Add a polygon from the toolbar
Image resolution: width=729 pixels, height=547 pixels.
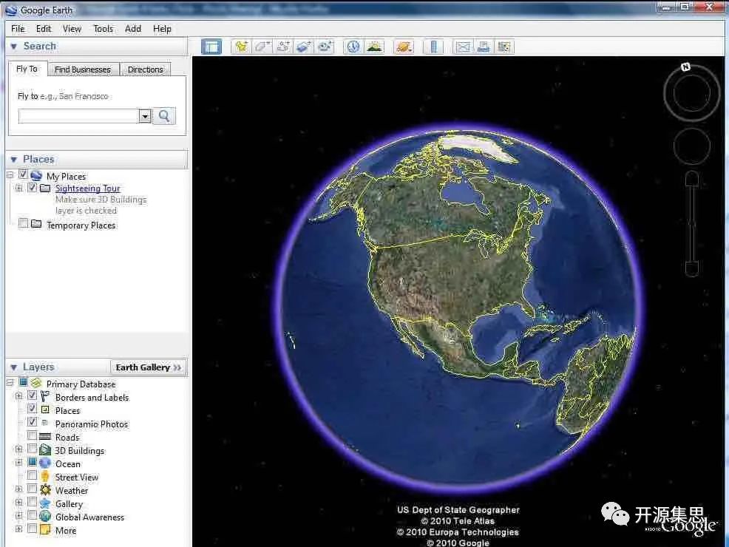(x=262, y=47)
